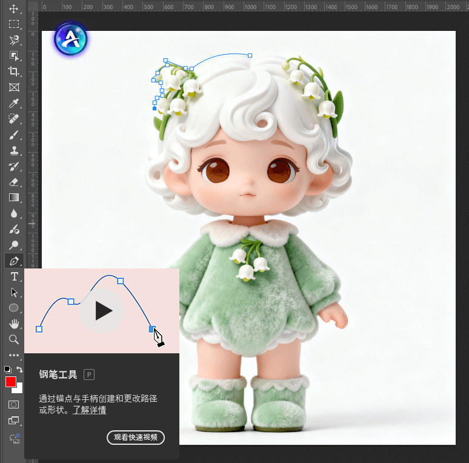Activate the Hand tool

tap(13, 324)
